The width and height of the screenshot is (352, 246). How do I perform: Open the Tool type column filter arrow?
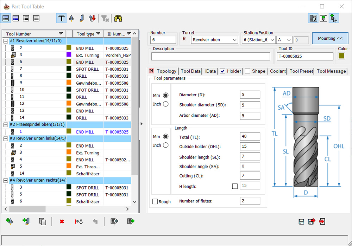[98, 33]
